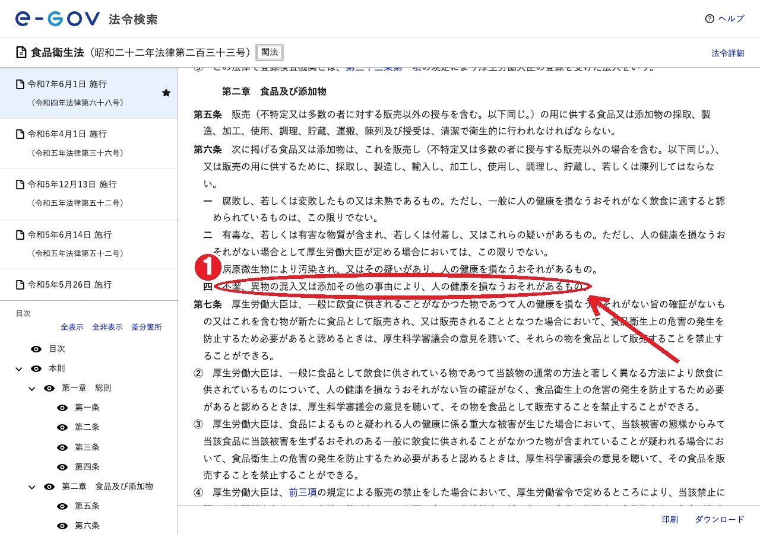The width and height of the screenshot is (760, 534).
Task: Toggle the eye icon for 第二条
Action: (62, 427)
